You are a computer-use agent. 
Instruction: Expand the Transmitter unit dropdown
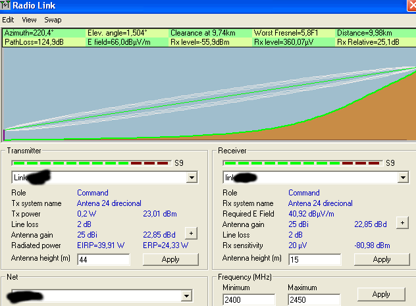(x=192, y=178)
